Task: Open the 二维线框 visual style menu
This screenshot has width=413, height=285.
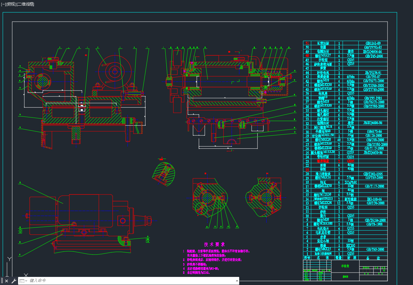Action: click(25, 4)
